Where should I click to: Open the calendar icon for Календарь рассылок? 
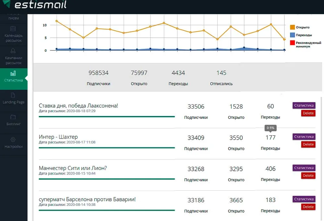point(13,29)
